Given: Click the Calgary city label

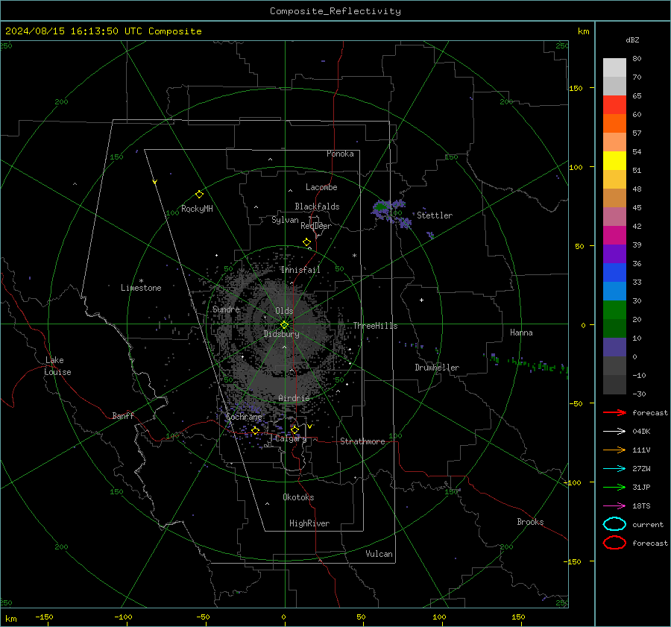Looking at the screenshot, I should tap(291, 438).
